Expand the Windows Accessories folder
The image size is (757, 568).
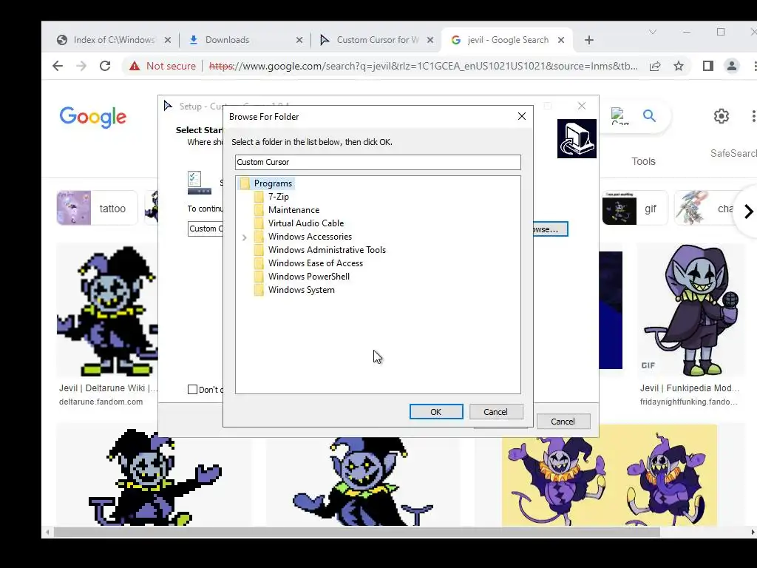[x=244, y=237]
